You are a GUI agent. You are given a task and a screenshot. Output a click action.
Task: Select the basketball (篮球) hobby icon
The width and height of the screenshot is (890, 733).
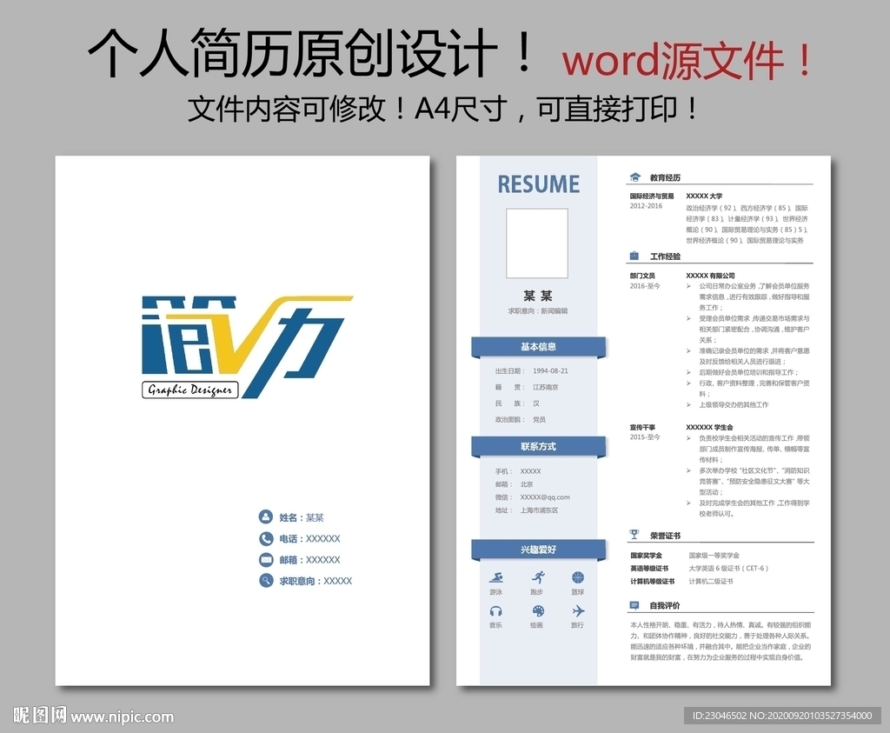pyautogui.click(x=578, y=578)
